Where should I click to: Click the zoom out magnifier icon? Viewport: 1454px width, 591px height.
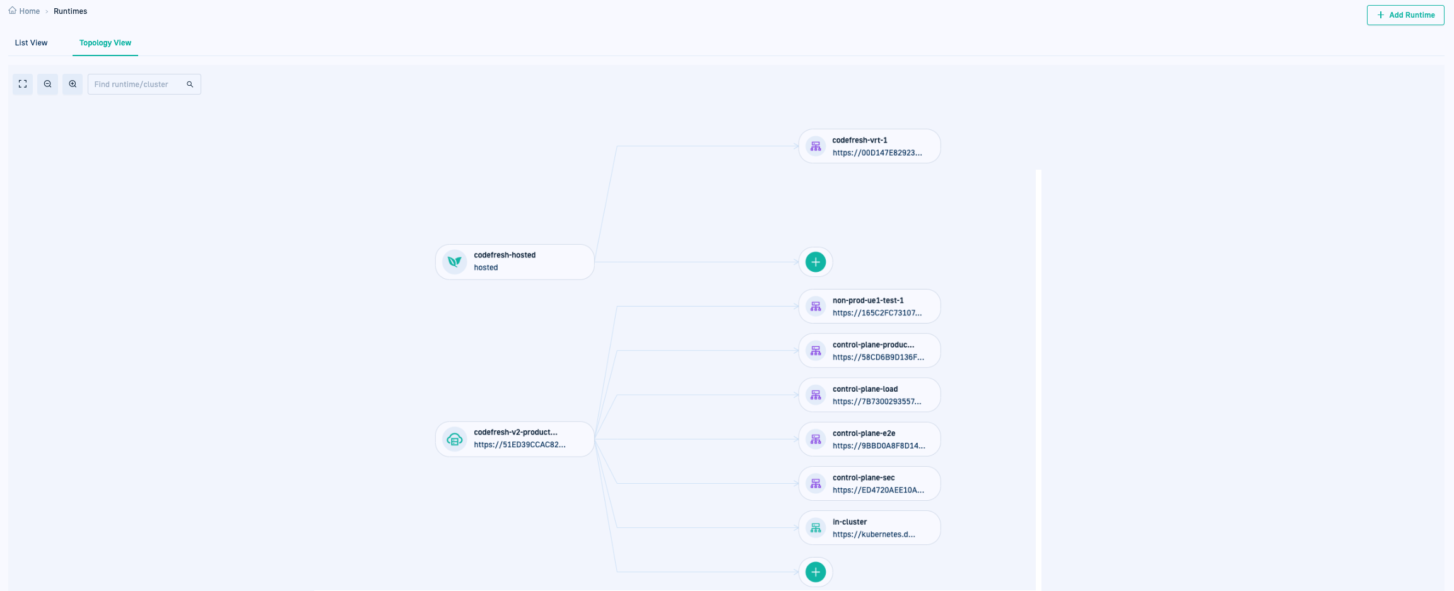click(47, 84)
